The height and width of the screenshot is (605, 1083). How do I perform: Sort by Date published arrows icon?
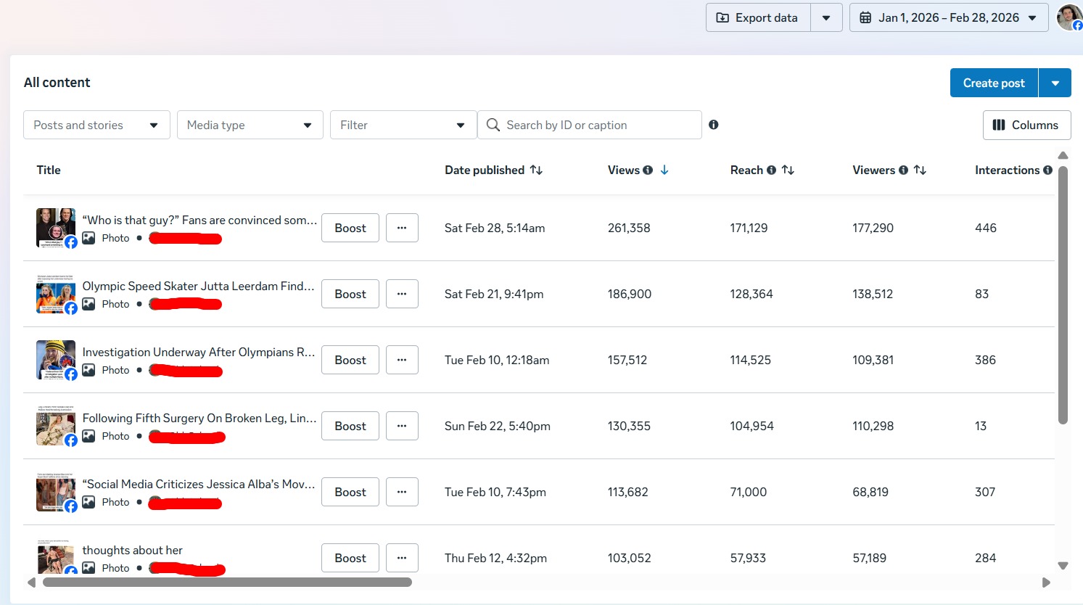point(536,170)
